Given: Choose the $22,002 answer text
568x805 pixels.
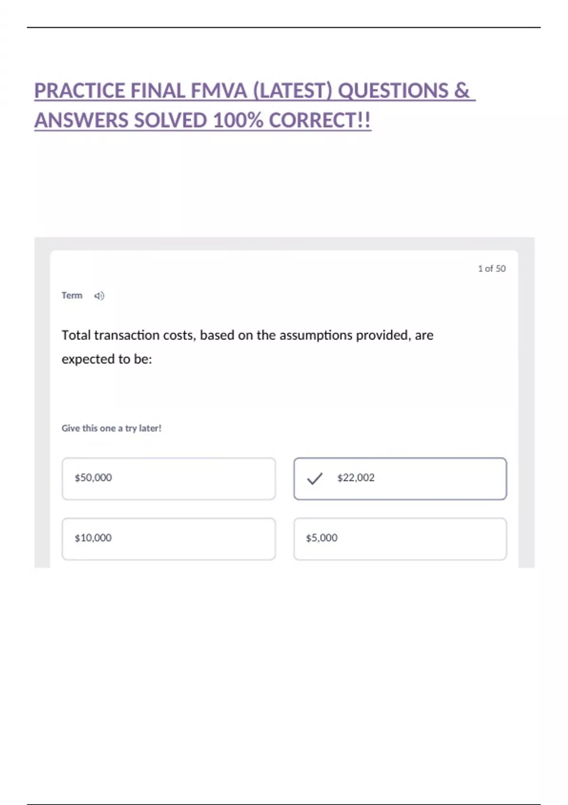Looking at the screenshot, I should [355, 478].
